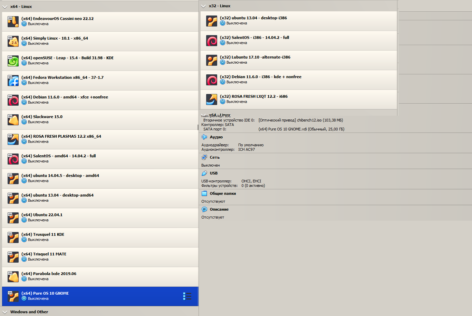Click the Ubuntu 22.04.1 VM icon
Image resolution: width=472 pixels, height=316 pixels.
coord(13,218)
